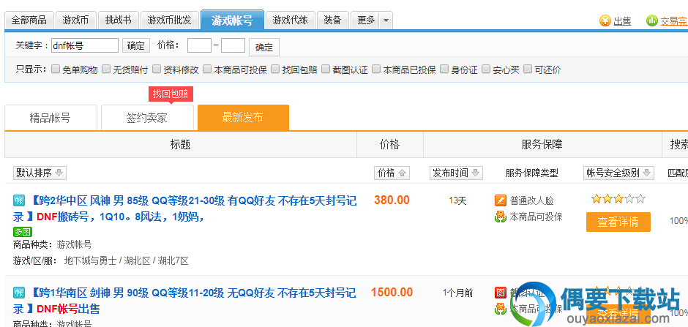The height and width of the screenshot is (327, 688).
Task: Expand the arrow next to 更多 tab
Action: click(386, 20)
